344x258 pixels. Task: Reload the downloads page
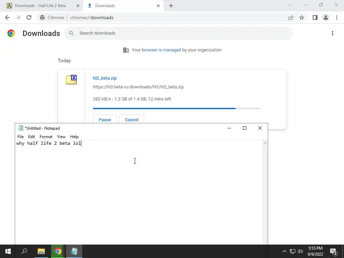(x=29, y=17)
